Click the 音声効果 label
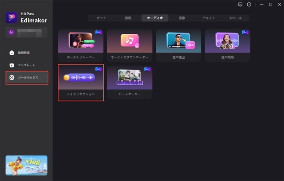The width and height of the screenshot is (284, 181). [228, 57]
